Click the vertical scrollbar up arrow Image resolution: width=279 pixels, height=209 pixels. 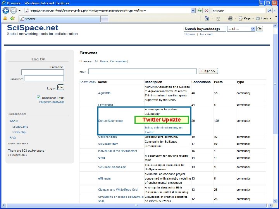pos(275,26)
